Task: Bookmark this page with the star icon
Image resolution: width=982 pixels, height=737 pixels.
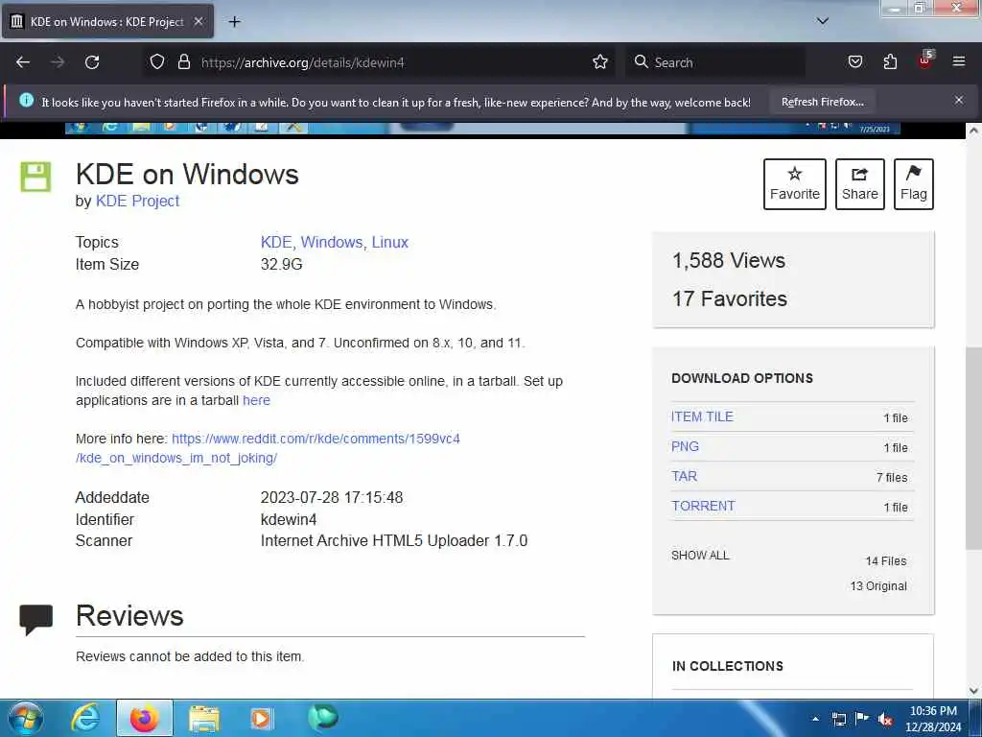Action: click(x=600, y=62)
